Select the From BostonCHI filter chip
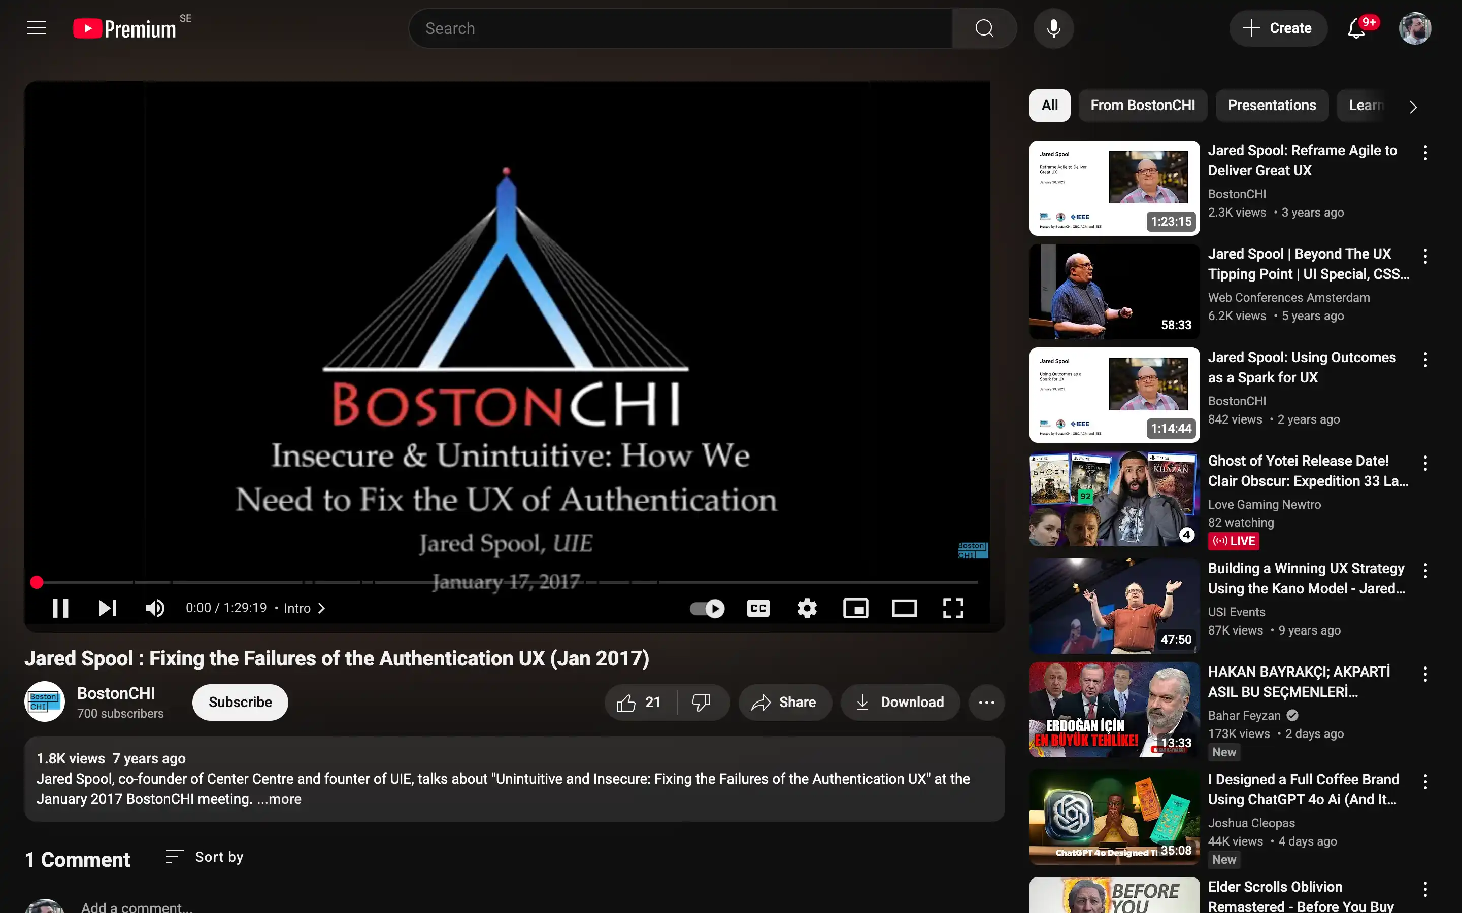The image size is (1462, 913). pyautogui.click(x=1142, y=105)
